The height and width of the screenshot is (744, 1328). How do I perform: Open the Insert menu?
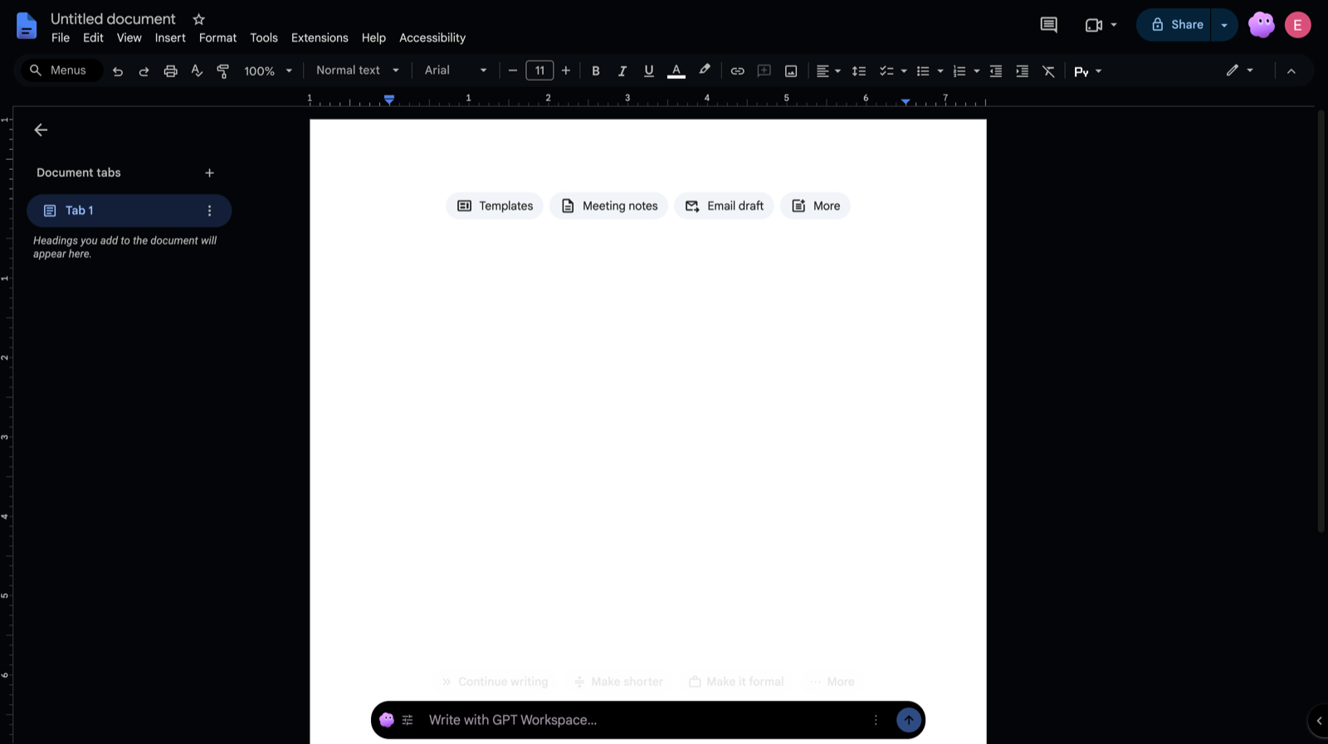click(170, 38)
